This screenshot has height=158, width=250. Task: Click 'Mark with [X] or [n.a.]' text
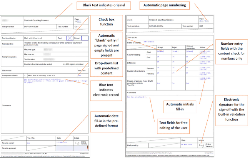click(33, 38)
